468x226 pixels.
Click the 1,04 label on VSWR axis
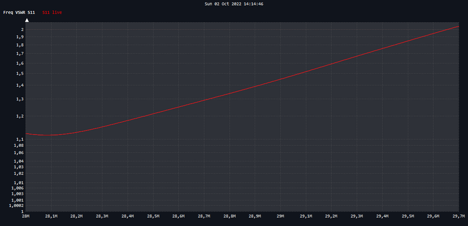[x=19, y=161]
